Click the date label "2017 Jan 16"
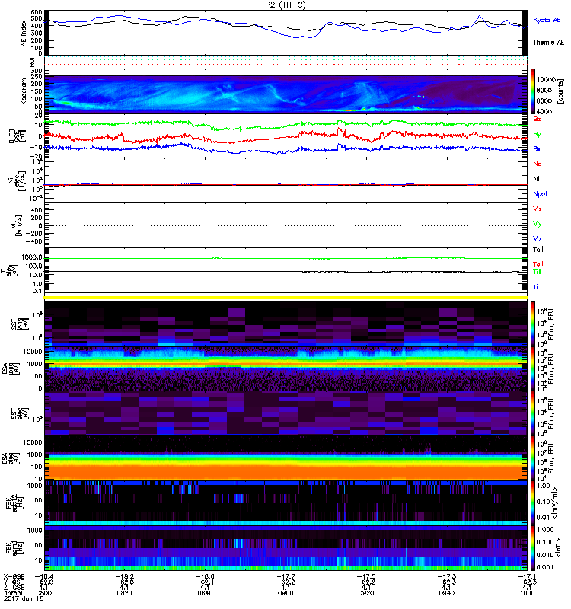The height and width of the screenshot is (609, 571). [x=24, y=598]
